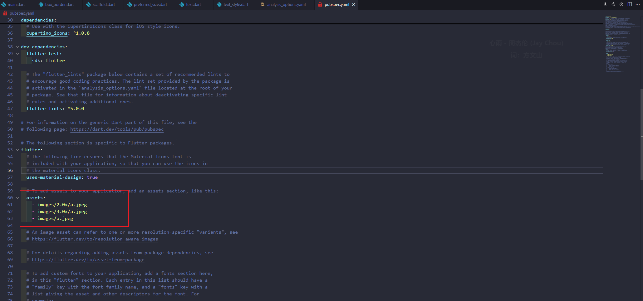
Task: Collapse the dev_dependencies section
Action: coord(17,47)
